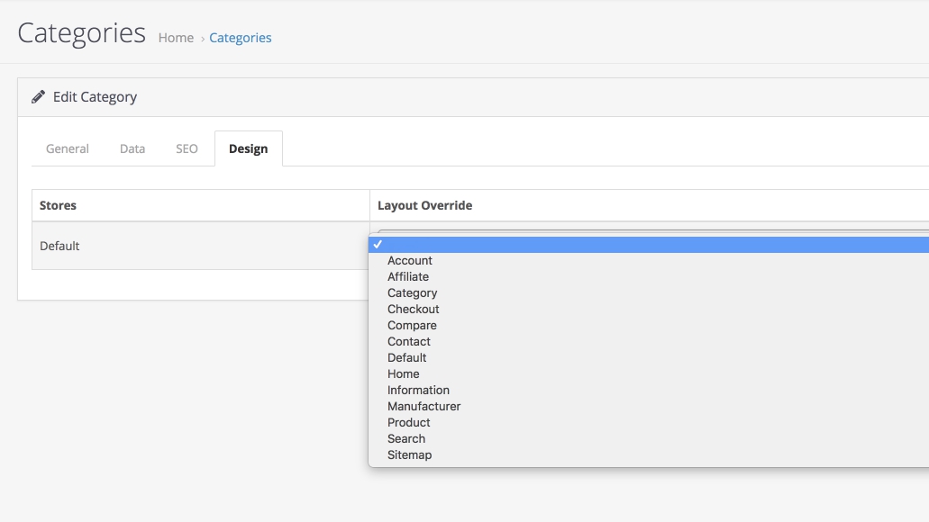Select Compare in the layout dropdown

pyautogui.click(x=412, y=326)
